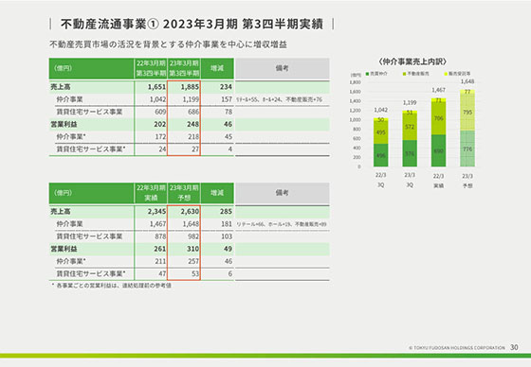531x367 pixels.
Task: Select the slide title 不動産流通事業① 2023年3月期 第3四半期実績
Action: click(192, 24)
